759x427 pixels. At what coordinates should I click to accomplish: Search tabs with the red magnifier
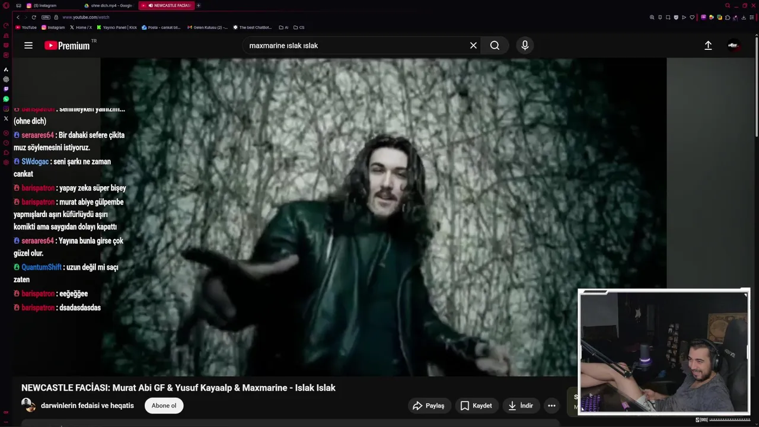(x=728, y=5)
